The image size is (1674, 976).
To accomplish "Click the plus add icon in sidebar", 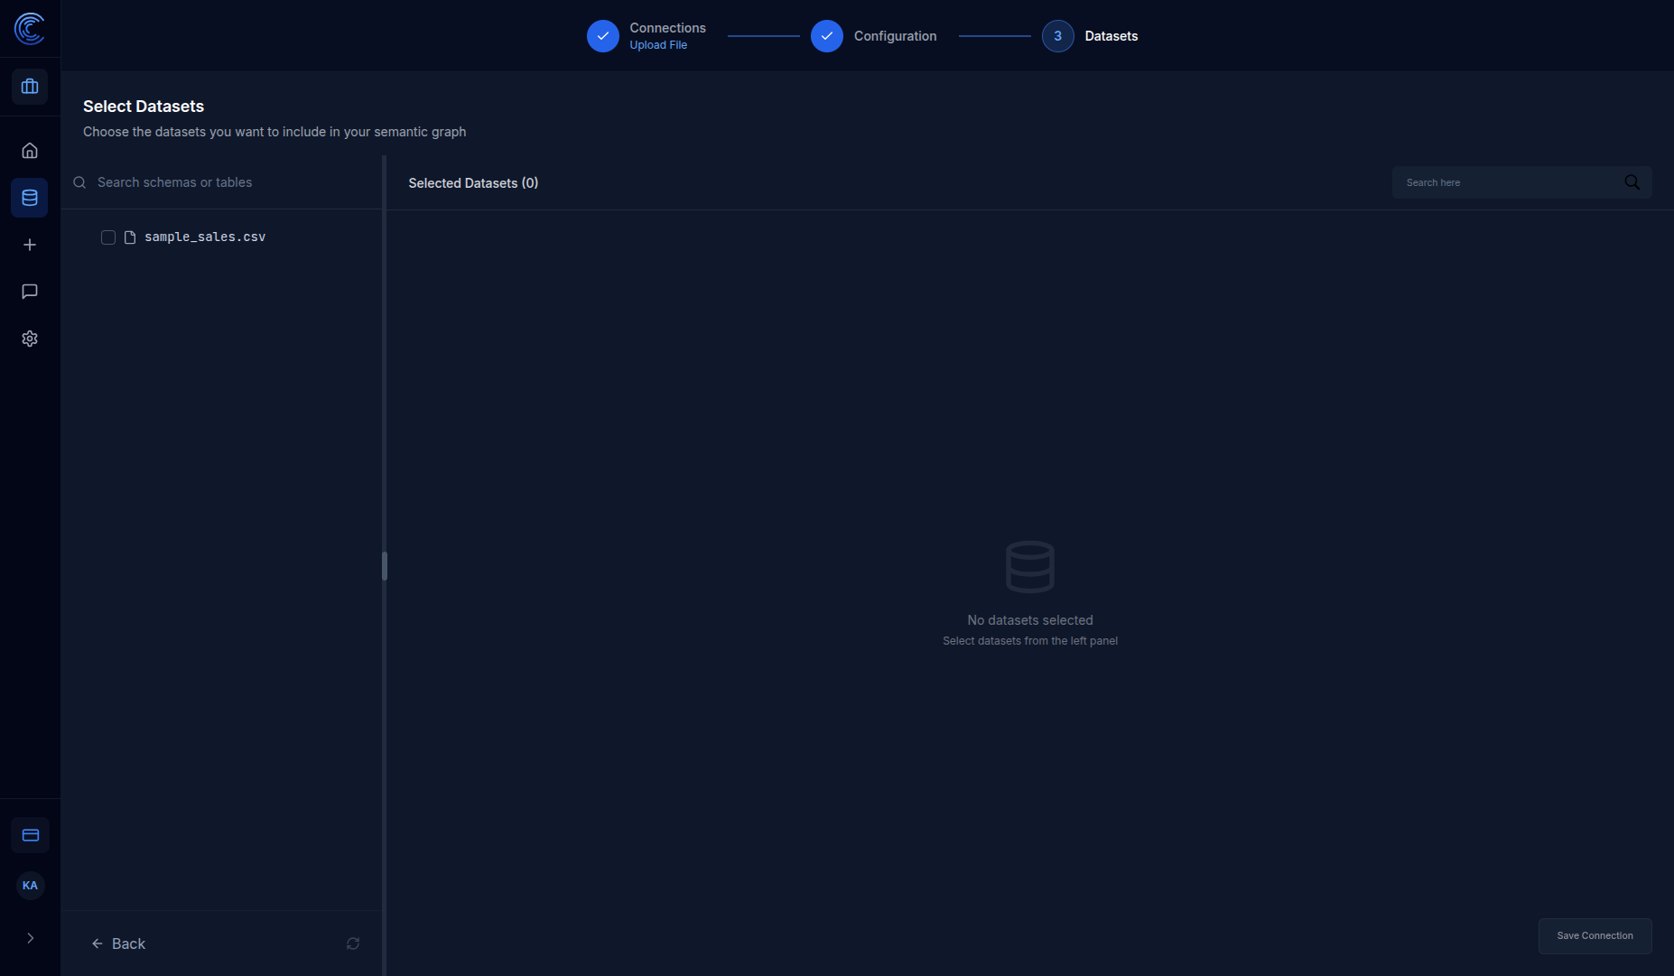I will pyautogui.click(x=30, y=245).
